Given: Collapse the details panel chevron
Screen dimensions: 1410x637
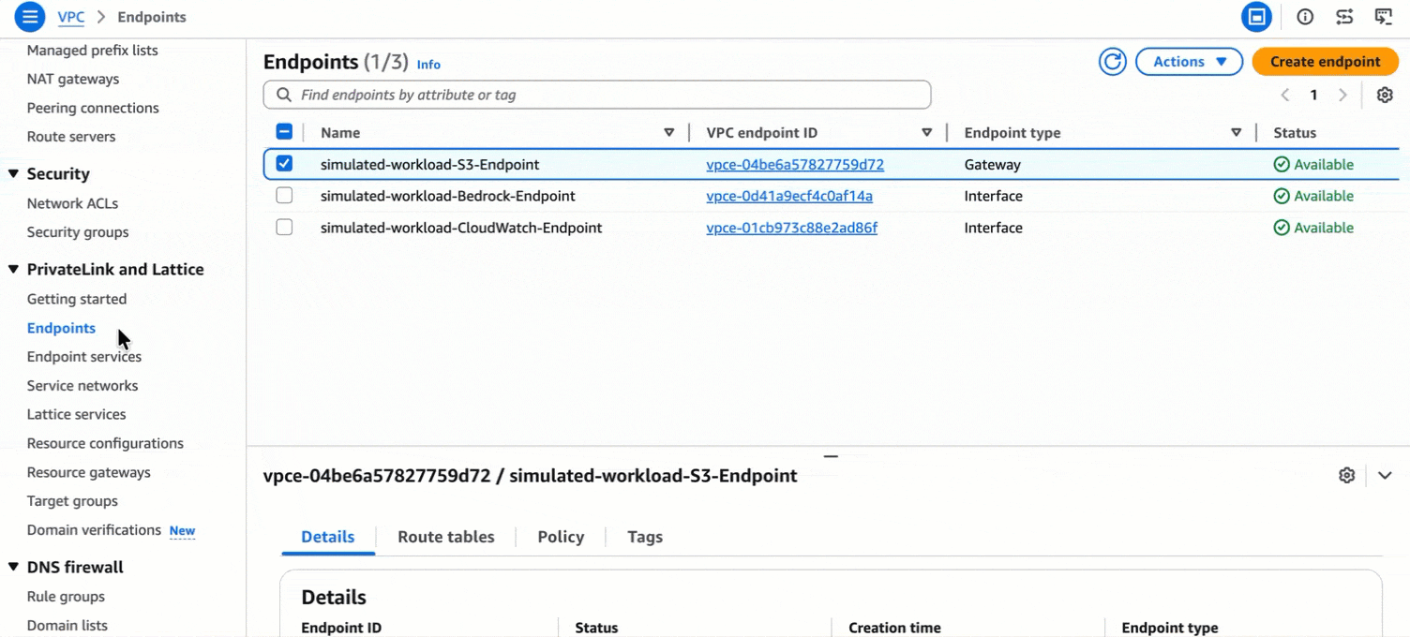Looking at the screenshot, I should point(1385,475).
